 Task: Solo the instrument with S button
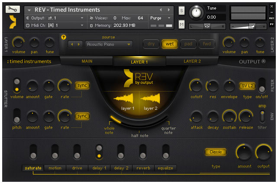coord(181,11)
